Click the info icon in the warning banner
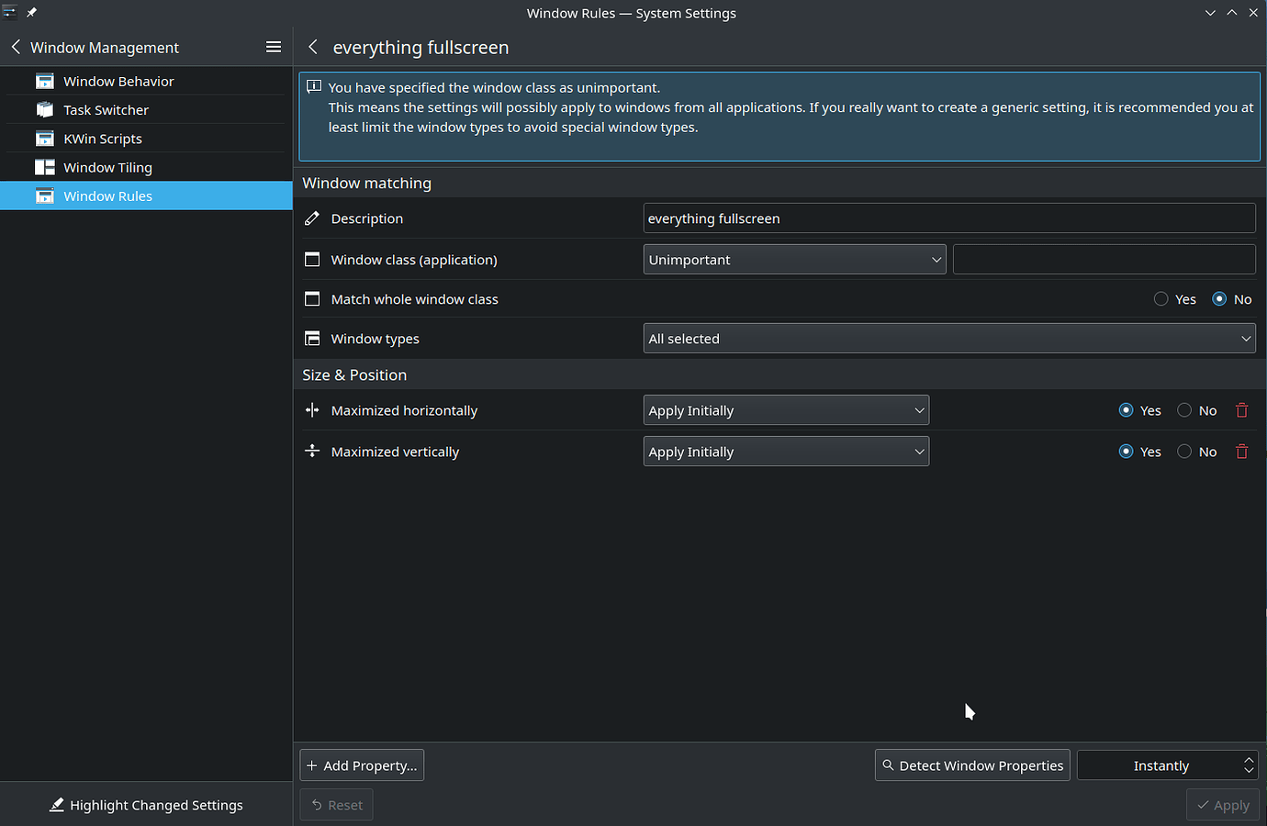Viewport: 1267px width, 826px height. pos(314,87)
